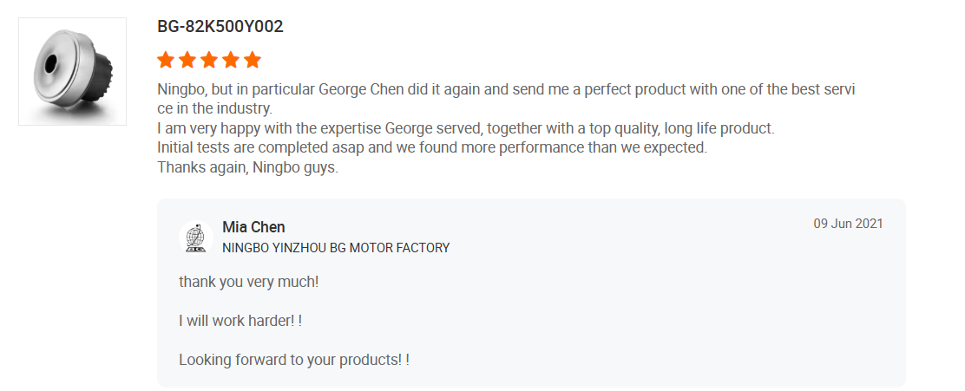Click the "thank you very much!" reply line
The width and height of the screenshot is (965, 391).
click(249, 283)
